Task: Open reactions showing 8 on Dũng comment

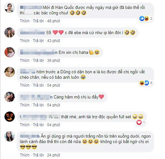Action: (x=146, y=83)
